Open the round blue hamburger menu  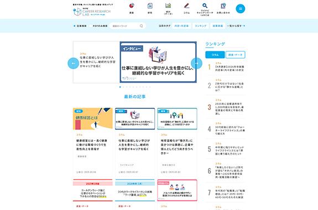click(x=241, y=9)
